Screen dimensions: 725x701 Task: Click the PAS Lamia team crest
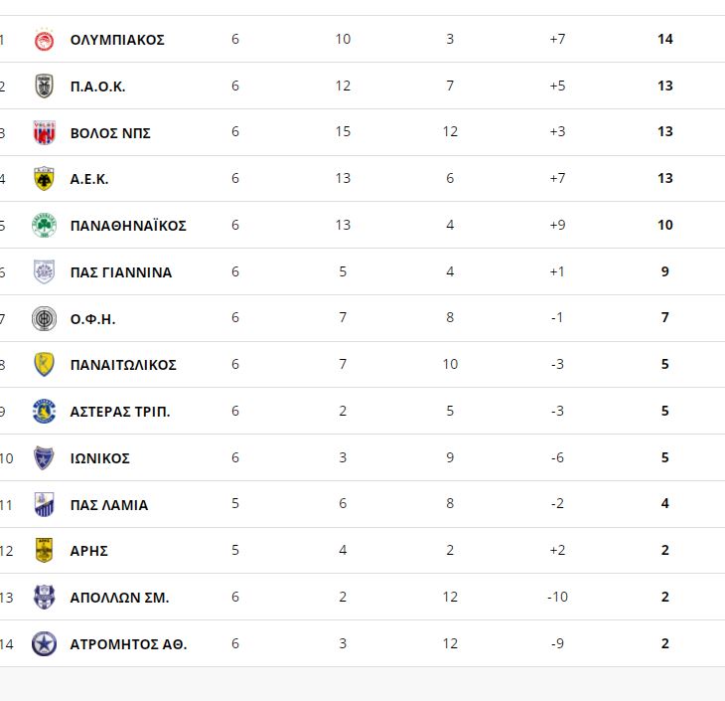click(x=44, y=505)
